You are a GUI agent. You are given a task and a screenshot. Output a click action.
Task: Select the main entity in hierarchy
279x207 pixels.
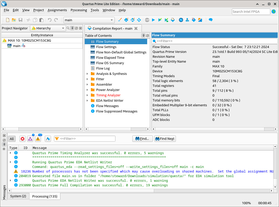tap(17, 46)
